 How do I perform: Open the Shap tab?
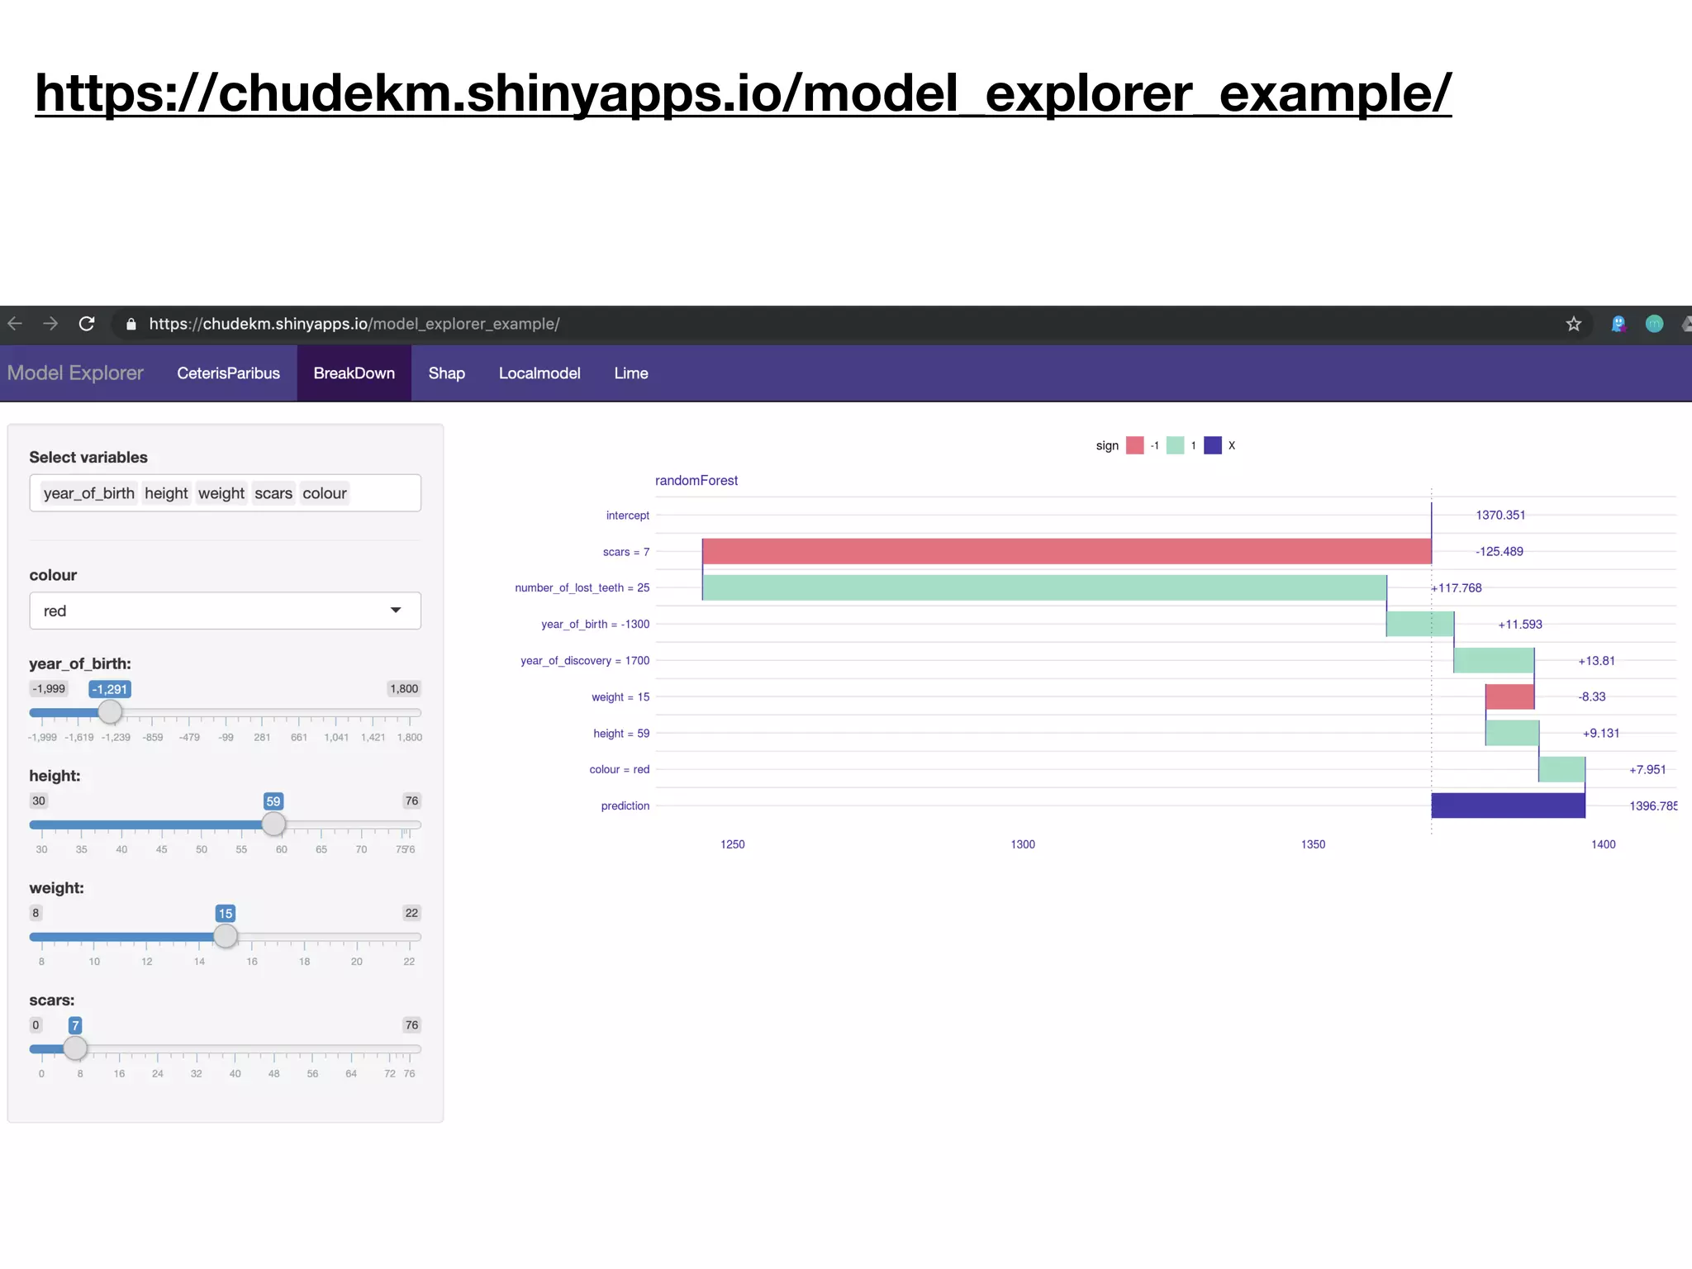446,373
